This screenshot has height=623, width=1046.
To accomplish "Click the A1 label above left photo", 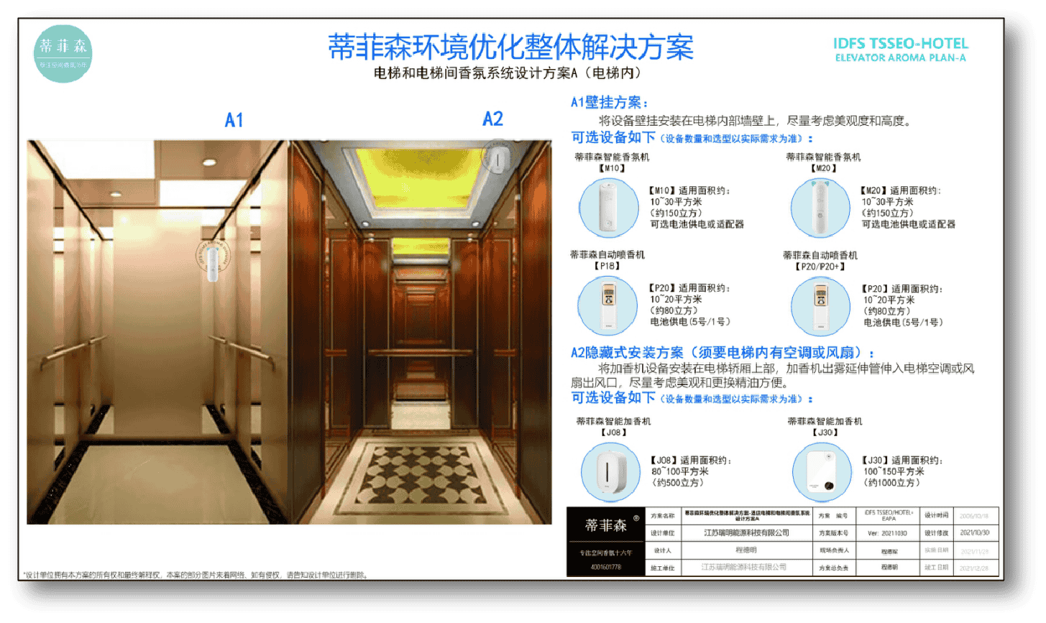I will 234,120.
